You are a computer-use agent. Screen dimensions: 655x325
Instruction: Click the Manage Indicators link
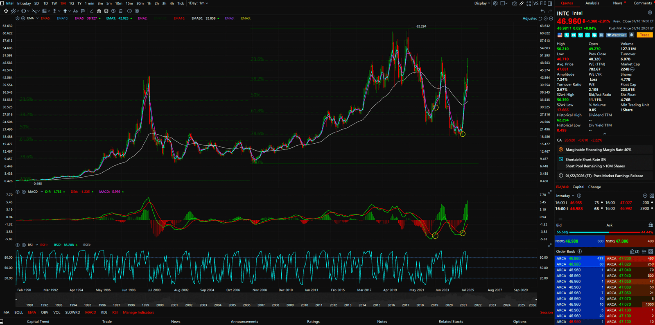pyautogui.click(x=138, y=312)
